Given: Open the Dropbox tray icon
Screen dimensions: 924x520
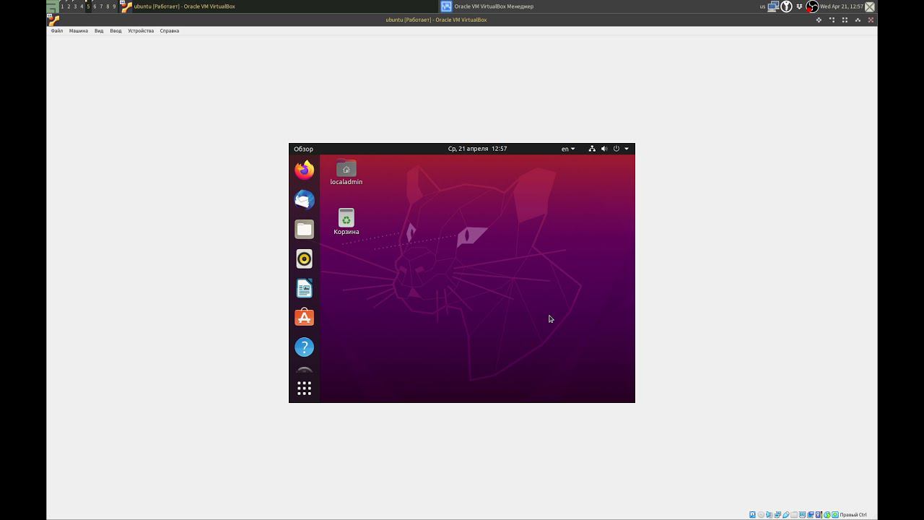Looking at the screenshot, I should point(799,6).
